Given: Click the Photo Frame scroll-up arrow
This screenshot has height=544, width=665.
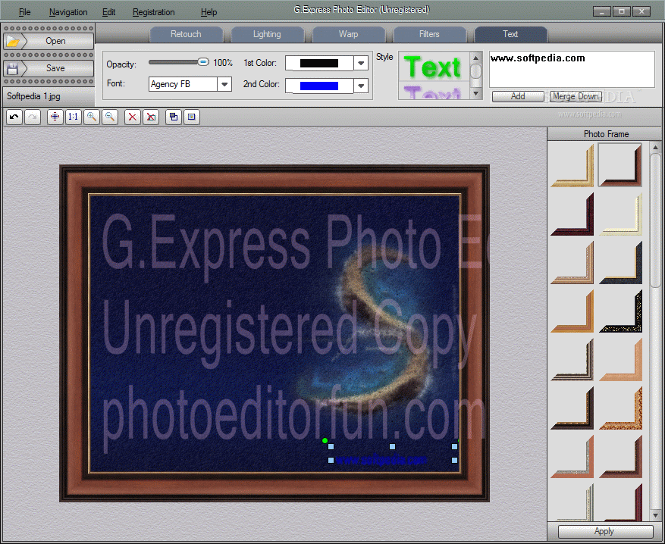Looking at the screenshot, I should [x=655, y=147].
